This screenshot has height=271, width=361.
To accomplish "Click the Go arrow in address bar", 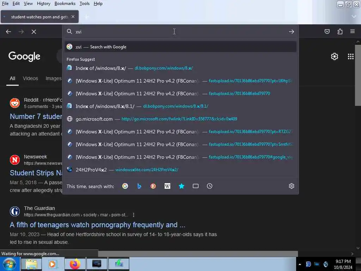I will click(x=292, y=31).
